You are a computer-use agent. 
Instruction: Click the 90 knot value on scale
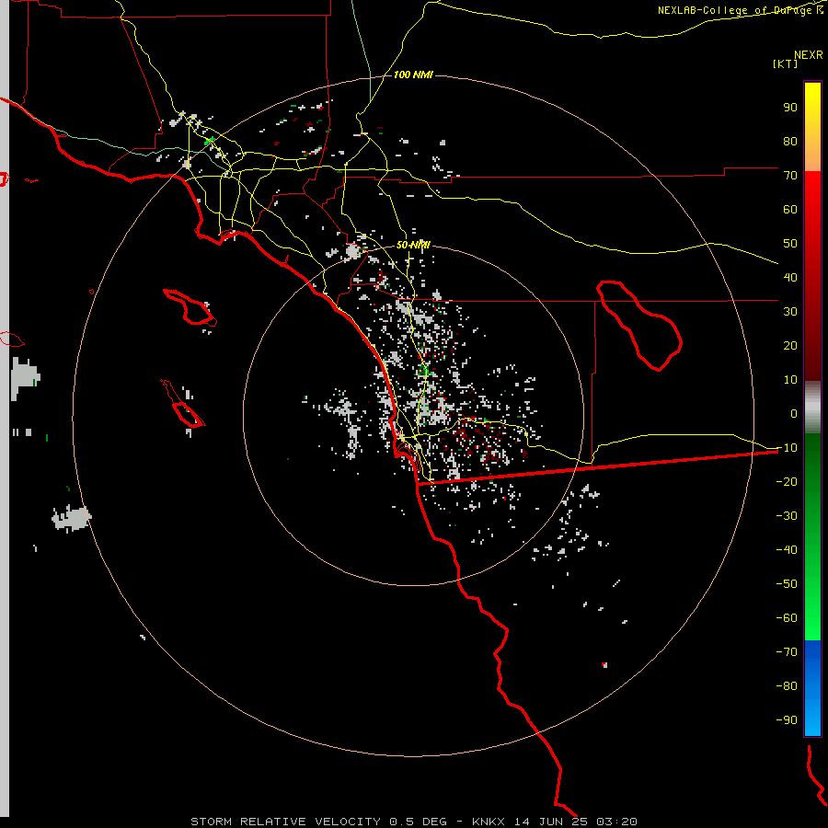(790, 108)
